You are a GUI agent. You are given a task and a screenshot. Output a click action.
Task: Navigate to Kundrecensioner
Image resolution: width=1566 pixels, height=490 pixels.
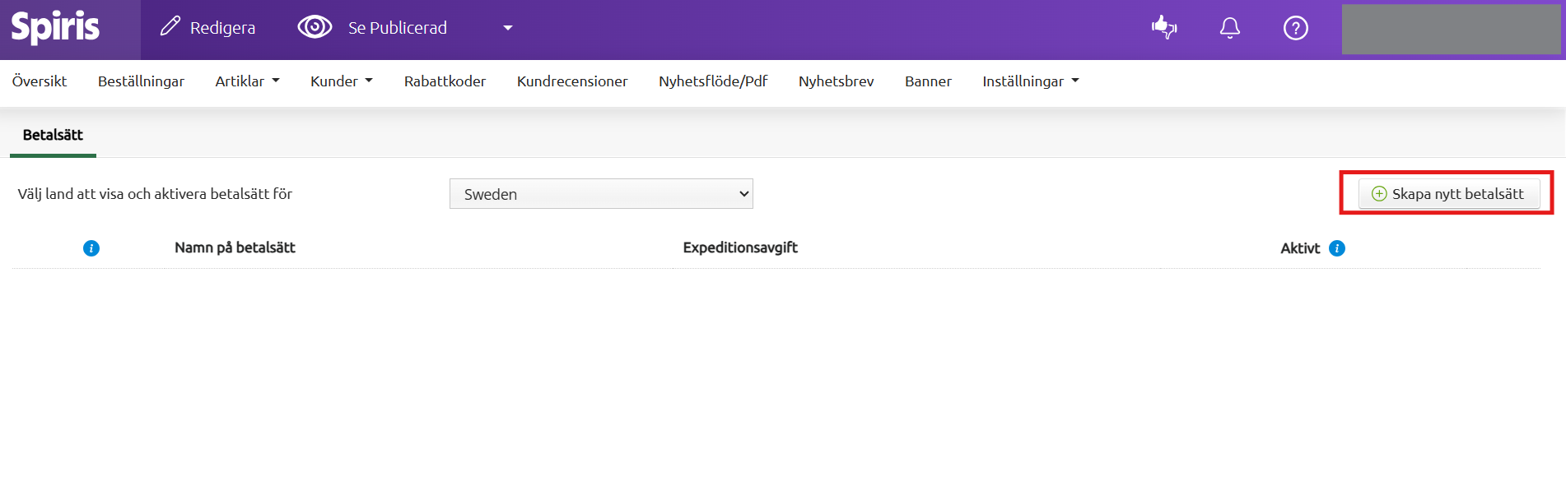click(572, 81)
